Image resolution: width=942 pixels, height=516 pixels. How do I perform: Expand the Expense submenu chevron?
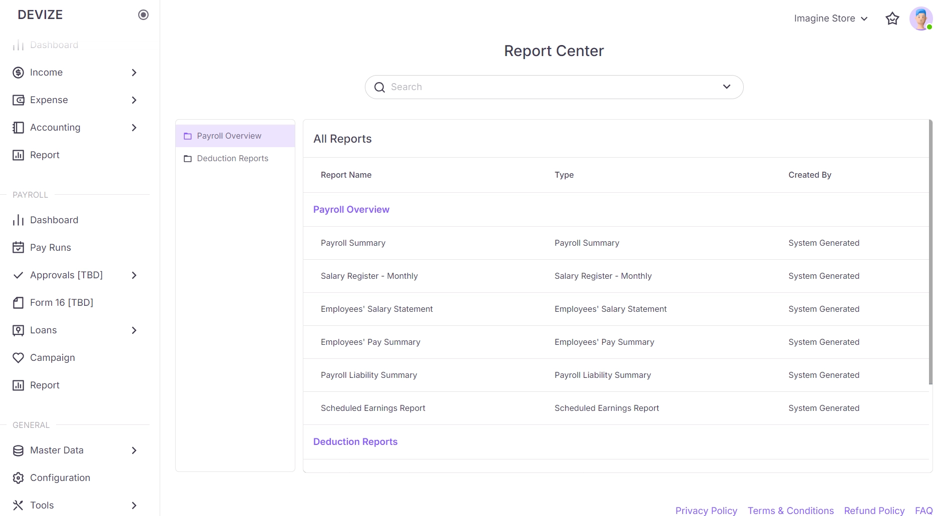[x=134, y=100]
